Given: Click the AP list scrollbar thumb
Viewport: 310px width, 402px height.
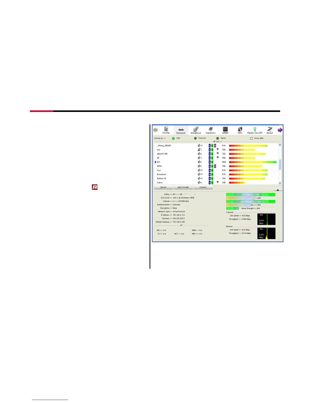Looking at the screenshot, I should pos(280,164).
